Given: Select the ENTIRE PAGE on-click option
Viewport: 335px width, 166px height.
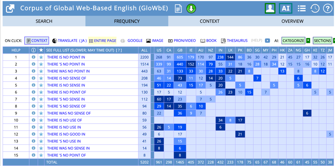Looking at the screenshot, I should coord(103,41).
